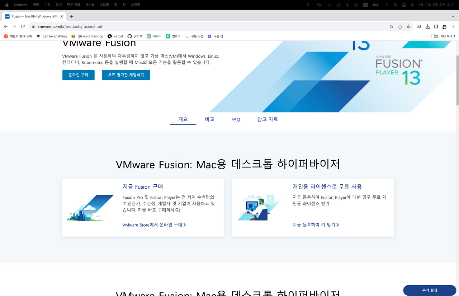Open the media controls icon in the toolbar

[419, 26]
